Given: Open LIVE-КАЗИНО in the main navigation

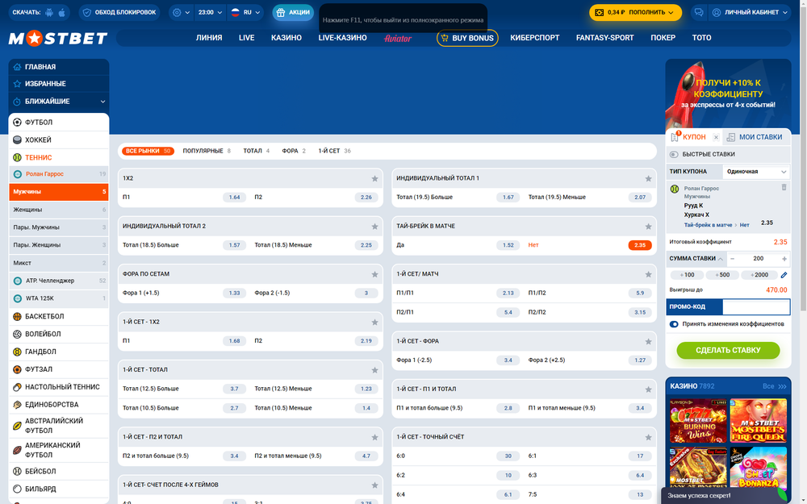Looking at the screenshot, I should pyautogui.click(x=342, y=38).
